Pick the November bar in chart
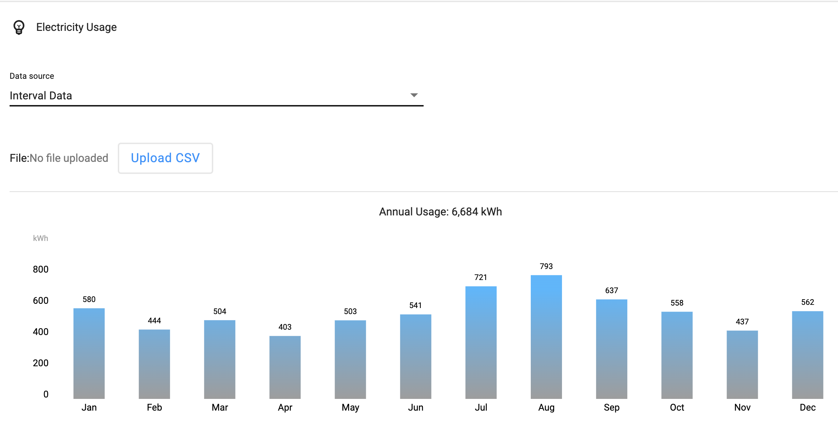Screen dimensions: 838x428 click(x=742, y=365)
